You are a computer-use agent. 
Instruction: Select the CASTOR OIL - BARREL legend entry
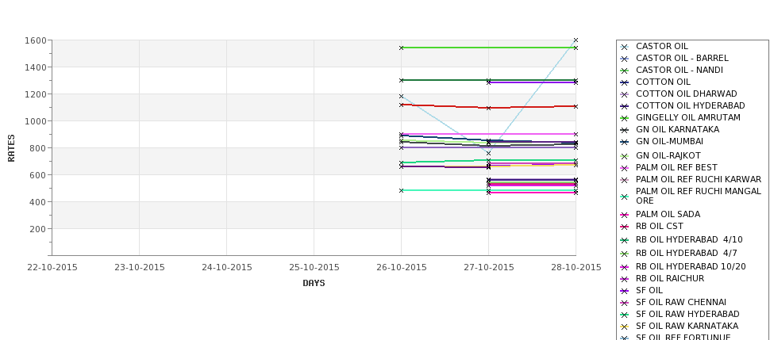point(682,58)
